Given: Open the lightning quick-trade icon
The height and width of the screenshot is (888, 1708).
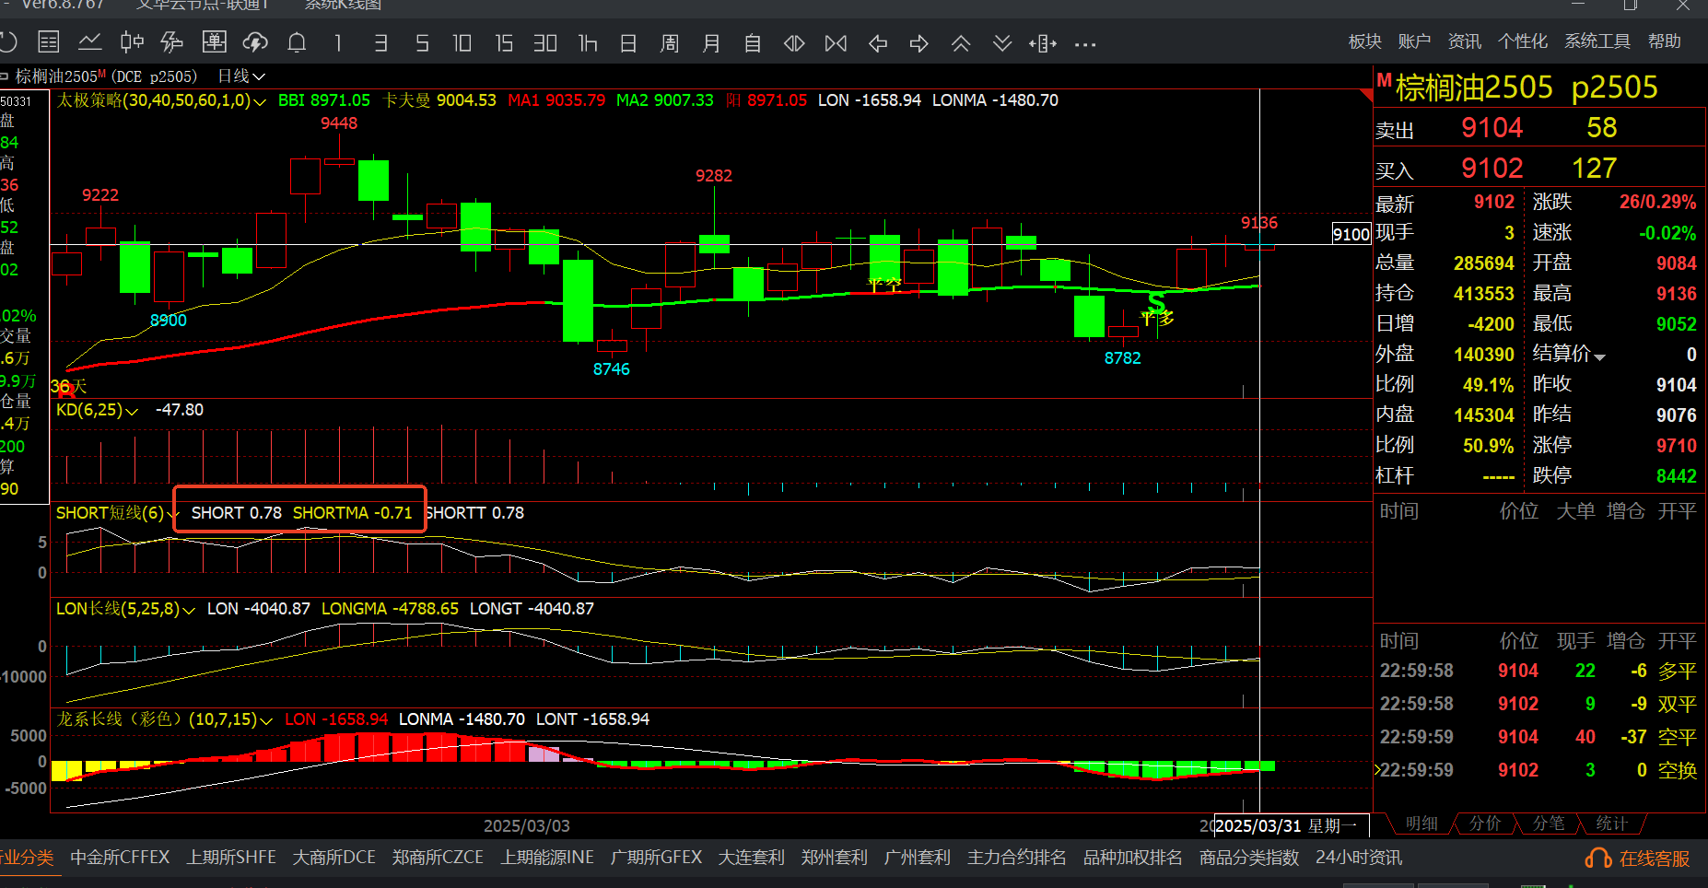Looking at the screenshot, I should pos(172,42).
